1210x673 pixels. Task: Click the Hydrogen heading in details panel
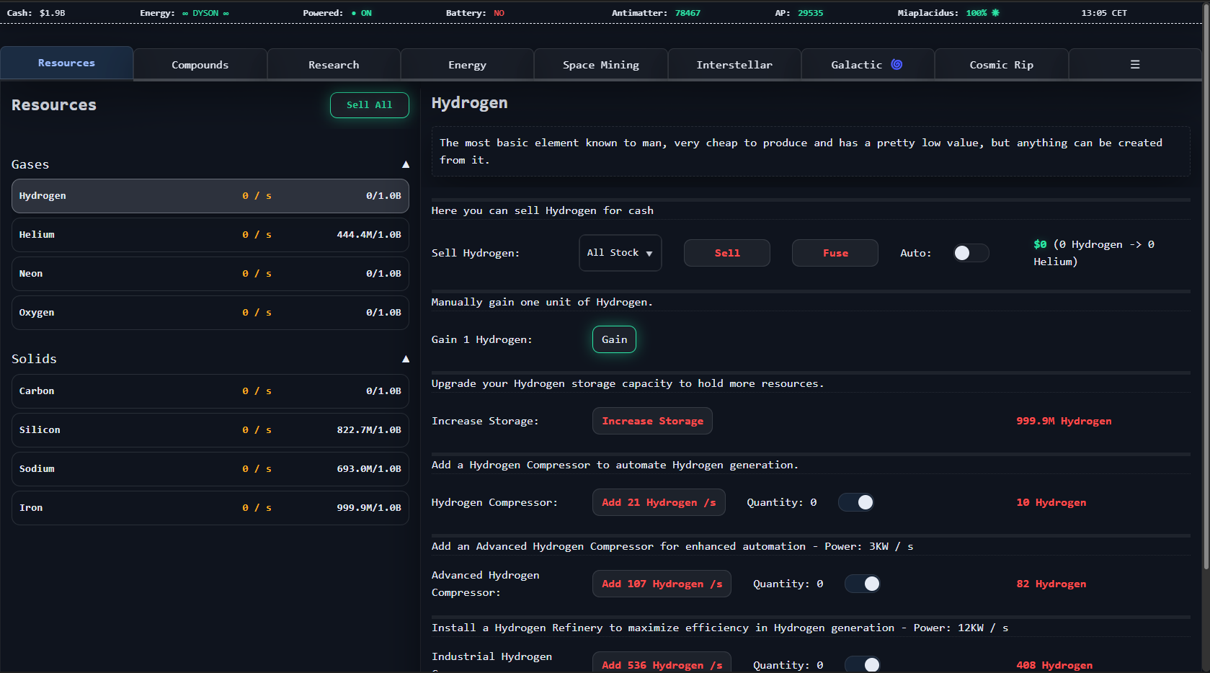click(469, 103)
